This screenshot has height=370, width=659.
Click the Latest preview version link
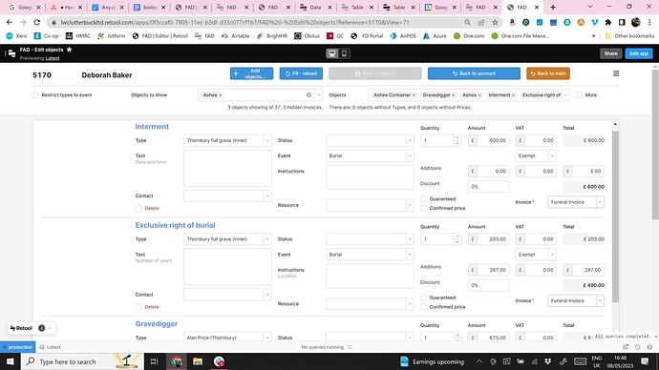click(x=53, y=58)
